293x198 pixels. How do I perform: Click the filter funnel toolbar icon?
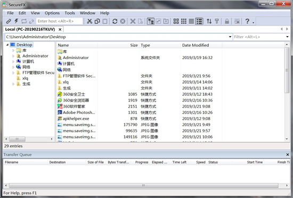point(217,21)
